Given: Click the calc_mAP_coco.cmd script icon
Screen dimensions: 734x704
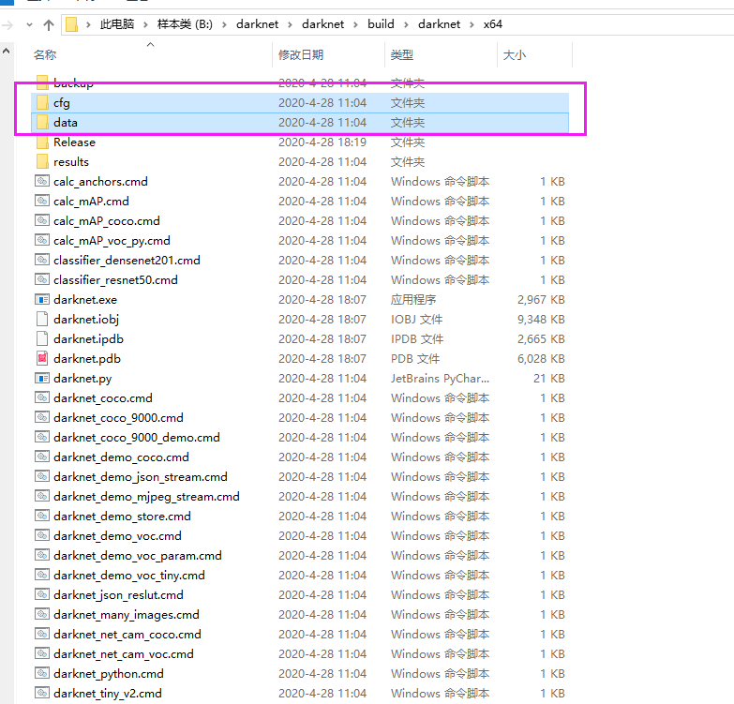Looking at the screenshot, I should pos(42,220).
